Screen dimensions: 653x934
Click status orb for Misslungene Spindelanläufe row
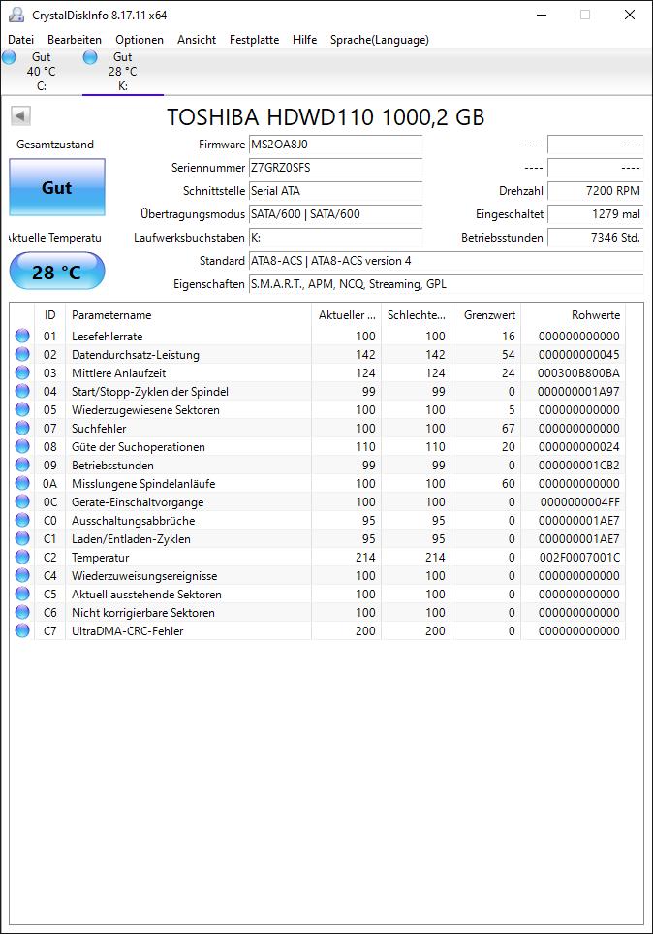[22, 483]
